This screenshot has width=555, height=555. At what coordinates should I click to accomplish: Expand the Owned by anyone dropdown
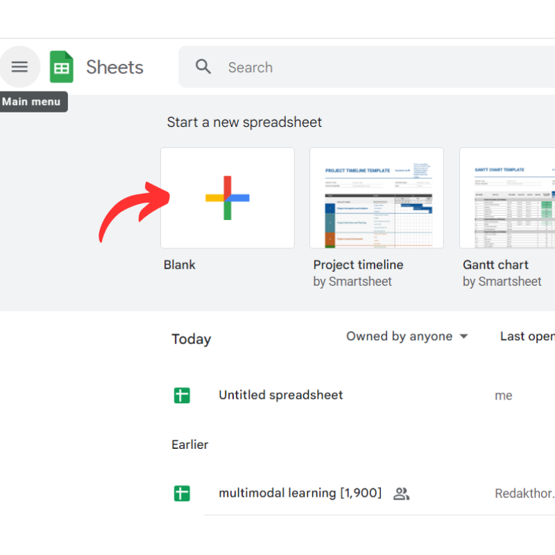pos(407,336)
